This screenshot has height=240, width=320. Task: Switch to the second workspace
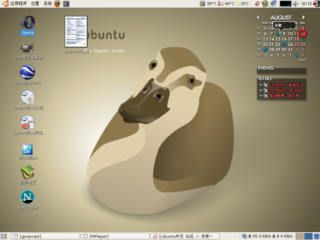tap(308, 236)
